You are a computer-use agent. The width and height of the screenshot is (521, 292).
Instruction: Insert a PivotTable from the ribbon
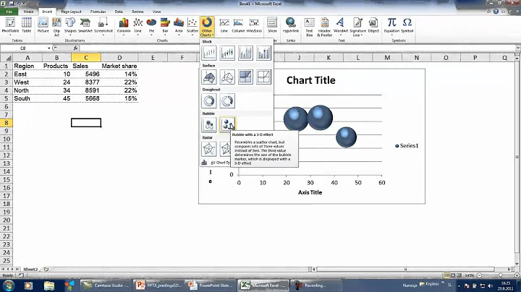pos(10,26)
